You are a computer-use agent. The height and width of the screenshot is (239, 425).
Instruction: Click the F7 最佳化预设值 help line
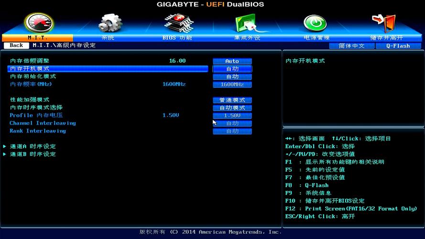[x=315, y=177]
